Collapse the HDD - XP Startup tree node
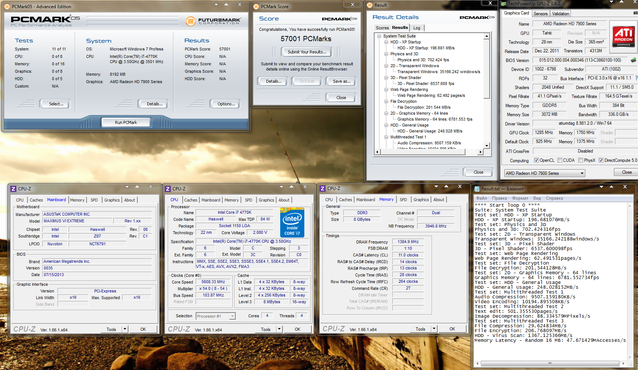638x370 pixels. point(386,42)
